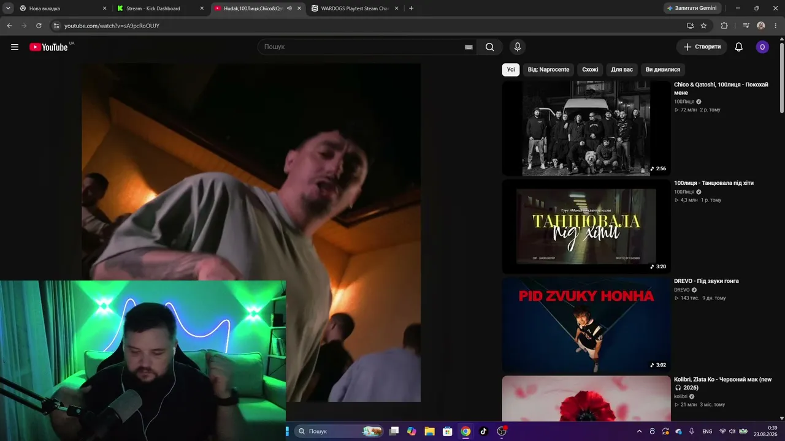Open network and volume quick settings
This screenshot has height=441, width=785.
733,431
